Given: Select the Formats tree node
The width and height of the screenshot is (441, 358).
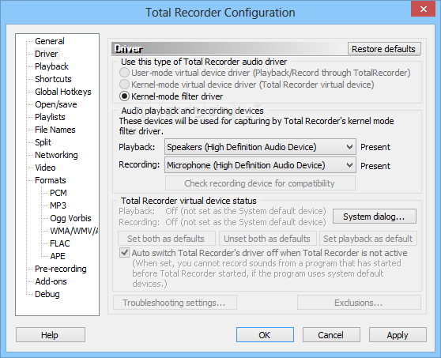Looking at the screenshot, I should pos(51,180).
